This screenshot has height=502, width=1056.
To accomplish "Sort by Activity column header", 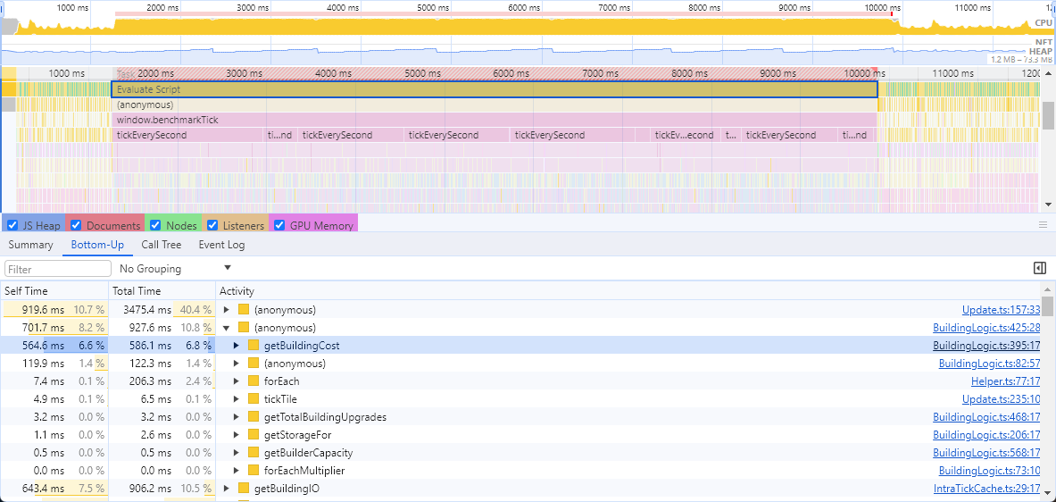I will (628, 291).
